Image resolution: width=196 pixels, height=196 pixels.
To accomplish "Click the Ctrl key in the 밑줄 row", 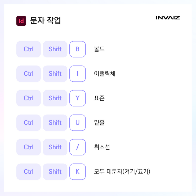I will click(29, 123).
